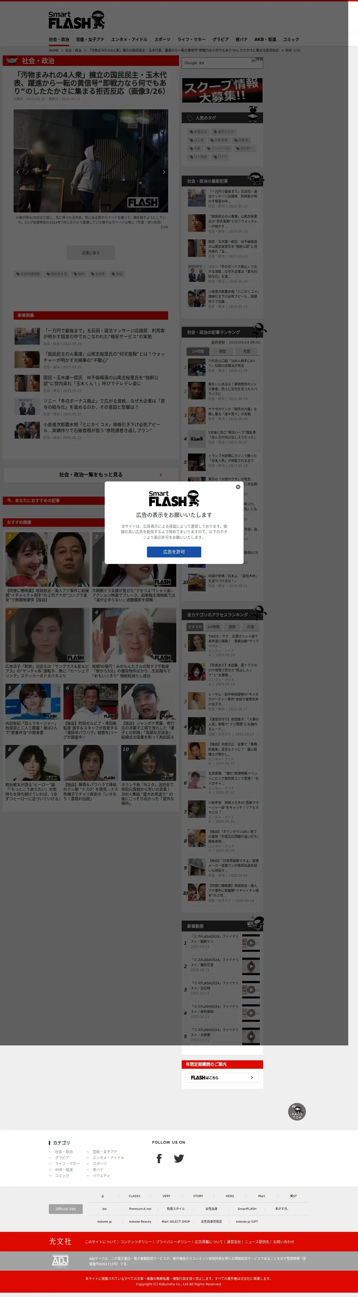Go to previous gallery image arrow
This screenshot has height=1297, width=358.
tap(18, 172)
